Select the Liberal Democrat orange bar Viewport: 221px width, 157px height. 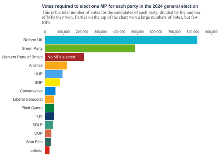[x=50, y=100]
